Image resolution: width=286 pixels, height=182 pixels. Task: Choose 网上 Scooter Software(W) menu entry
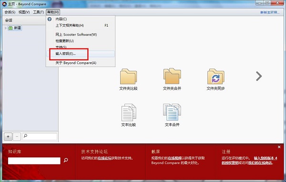(x=81, y=35)
